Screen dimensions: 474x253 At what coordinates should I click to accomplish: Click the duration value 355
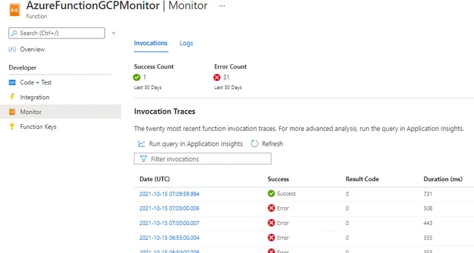(428, 238)
